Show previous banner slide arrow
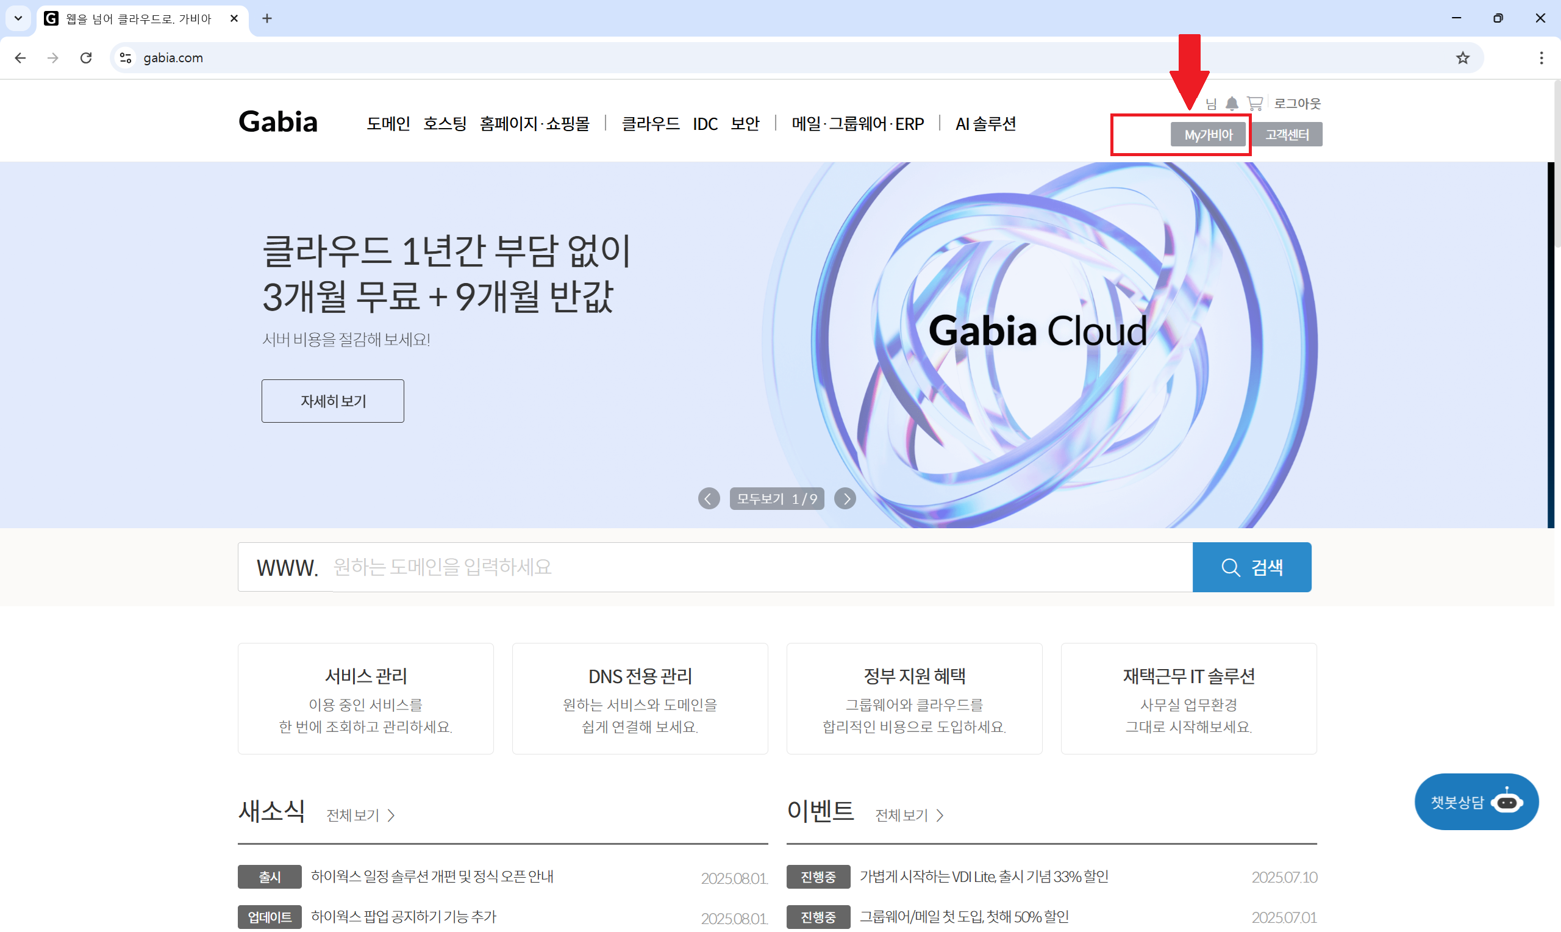This screenshot has height=932, width=1561. [709, 499]
